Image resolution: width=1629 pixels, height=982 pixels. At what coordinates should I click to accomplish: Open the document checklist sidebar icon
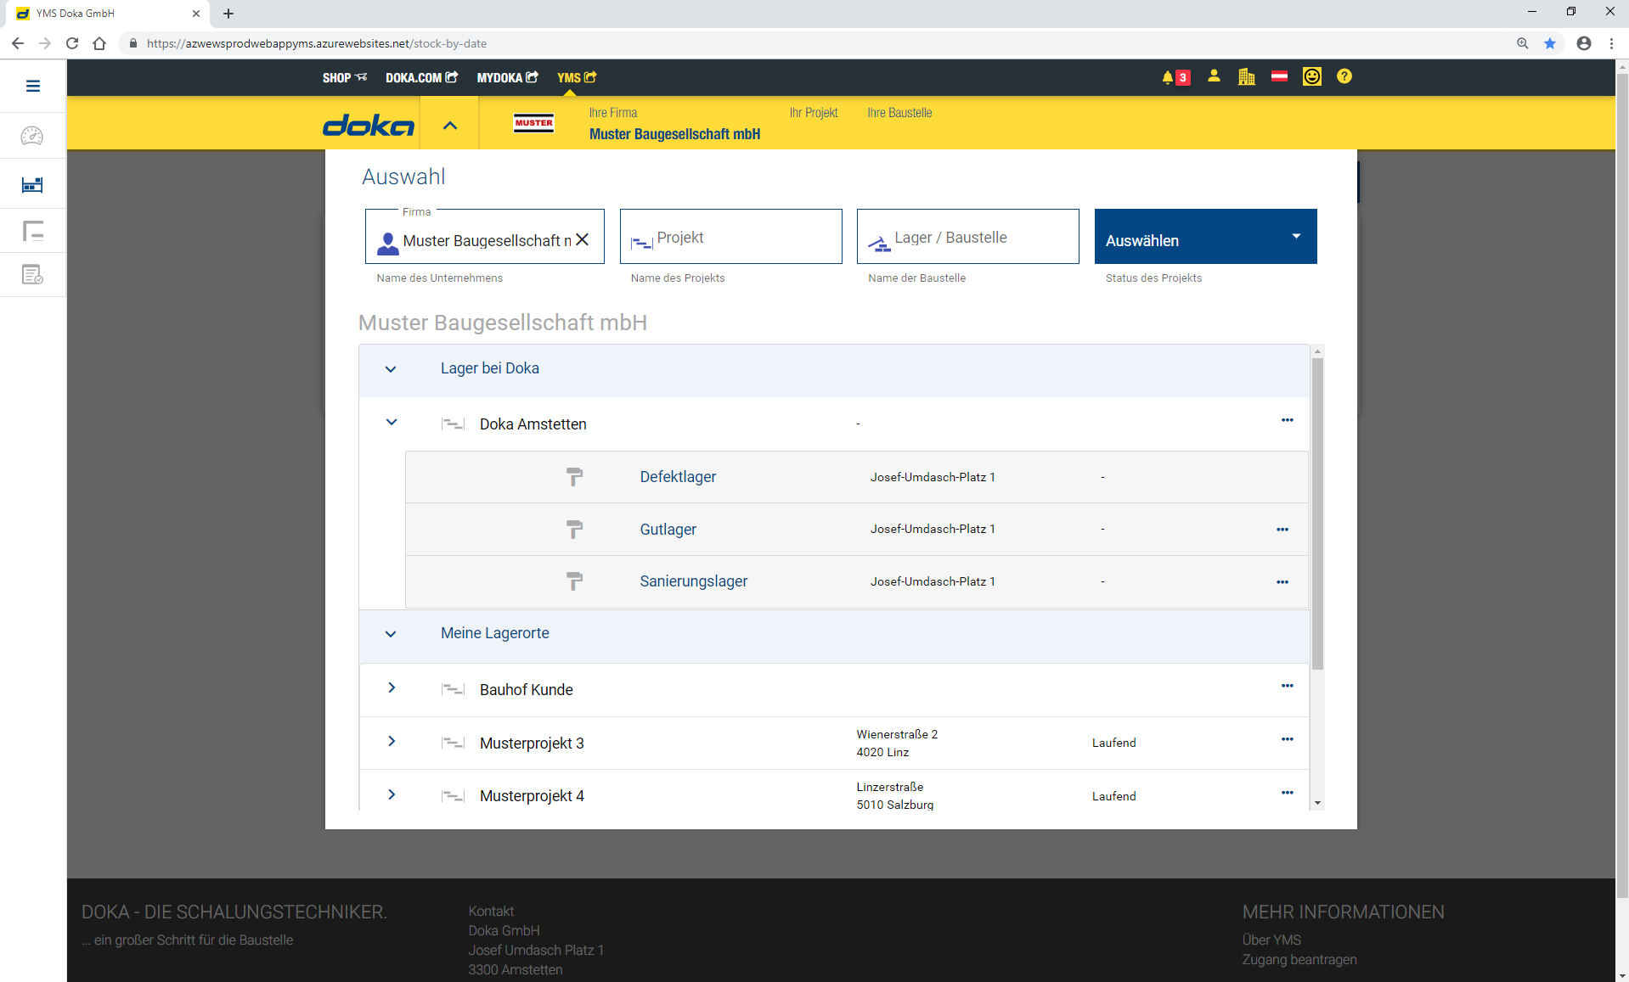(32, 275)
